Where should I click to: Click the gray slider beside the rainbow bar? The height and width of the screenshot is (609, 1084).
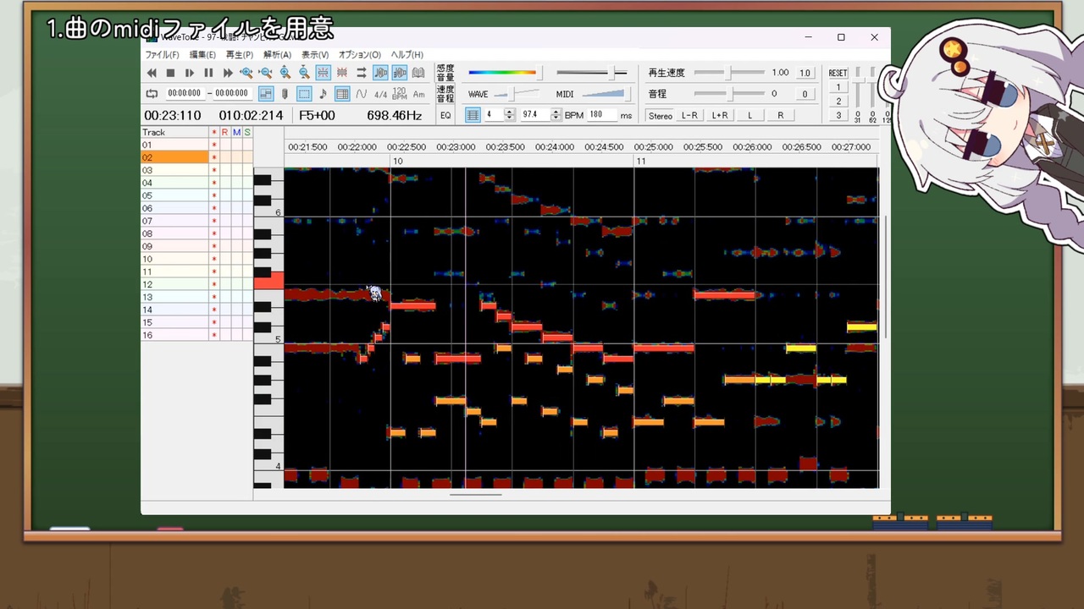[x=591, y=73]
